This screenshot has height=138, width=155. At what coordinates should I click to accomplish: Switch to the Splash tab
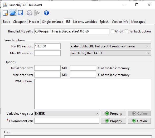pos(104,22)
